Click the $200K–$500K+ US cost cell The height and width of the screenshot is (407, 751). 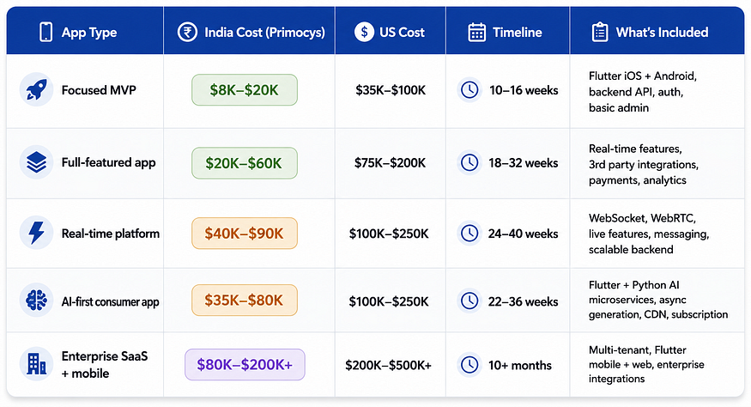(389, 365)
